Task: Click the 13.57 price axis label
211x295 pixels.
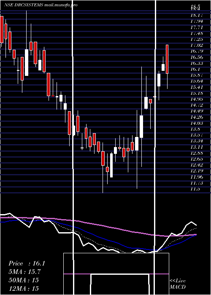Action: (197, 135)
